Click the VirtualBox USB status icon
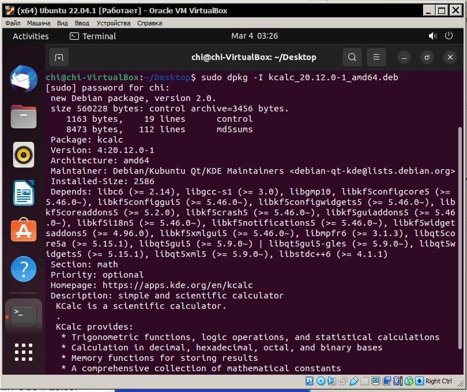The width and height of the screenshot is (467, 392). 354,380
